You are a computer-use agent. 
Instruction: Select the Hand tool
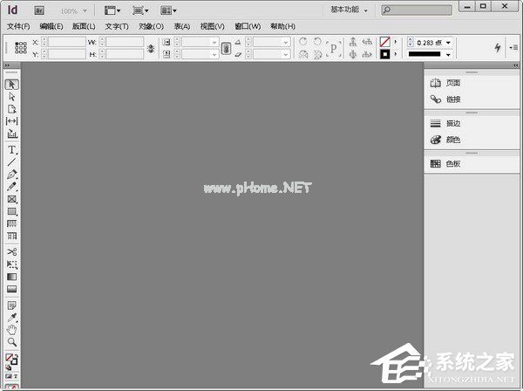[x=11, y=330]
